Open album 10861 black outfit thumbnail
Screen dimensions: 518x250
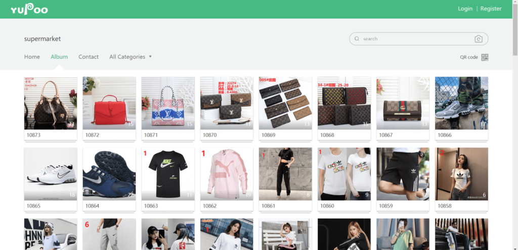(x=285, y=174)
